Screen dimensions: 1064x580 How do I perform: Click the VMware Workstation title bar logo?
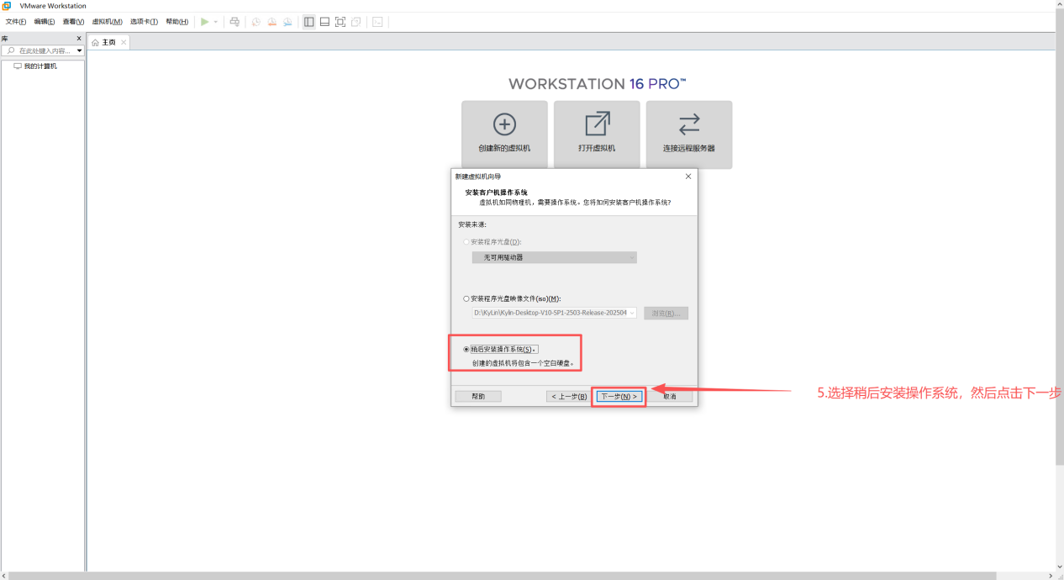point(7,6)
